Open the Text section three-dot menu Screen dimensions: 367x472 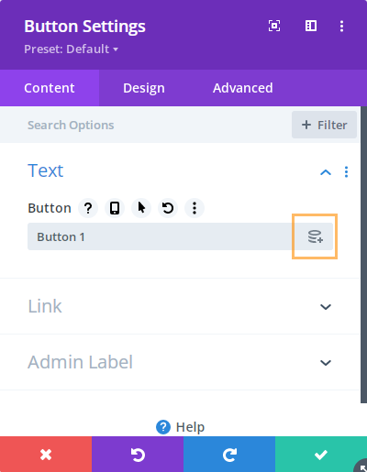(346, 172)
